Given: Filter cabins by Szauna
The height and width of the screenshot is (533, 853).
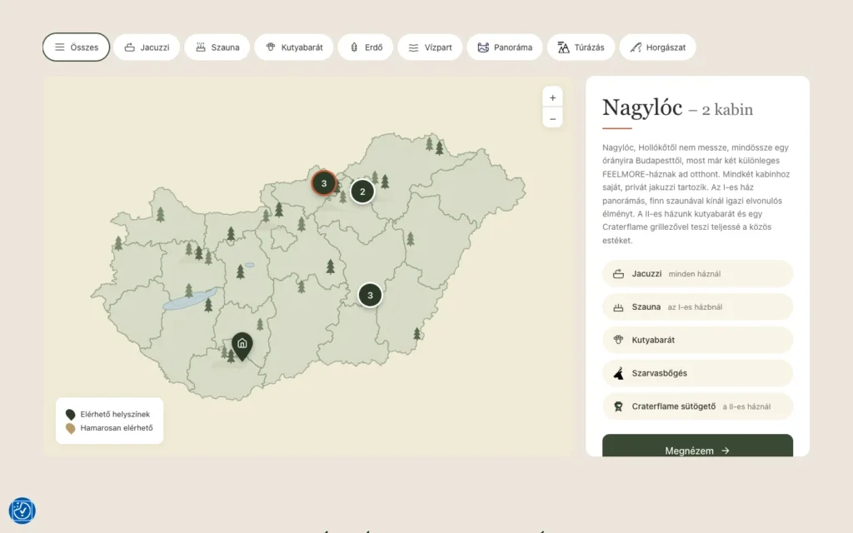Looking at the screenshot, I should [217, 47].
